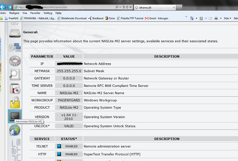Open a new blank tab
The height and width of the screenshot is (161, 238).
pos(179,7)
